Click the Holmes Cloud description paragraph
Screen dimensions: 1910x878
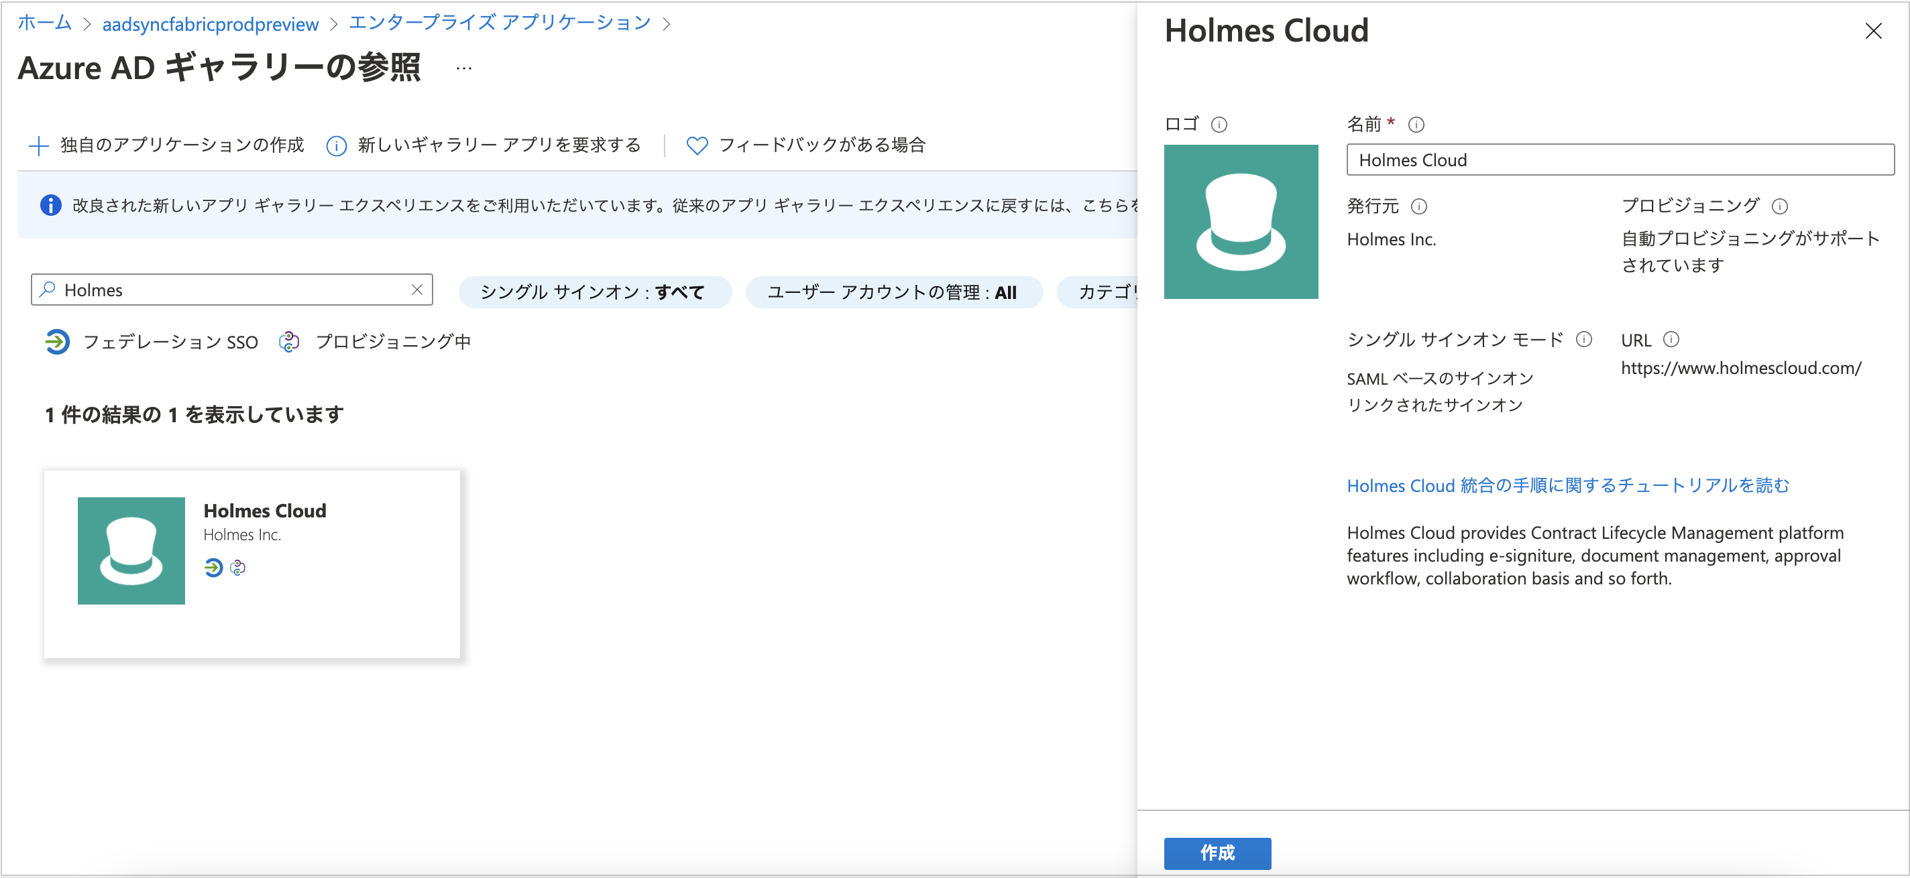pos(1594,556)
